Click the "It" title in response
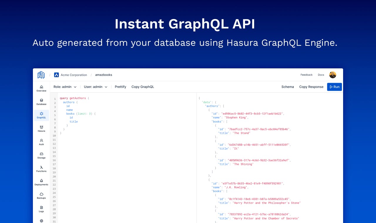This screenshot has width=376, height=223. (x=236, y=148)
